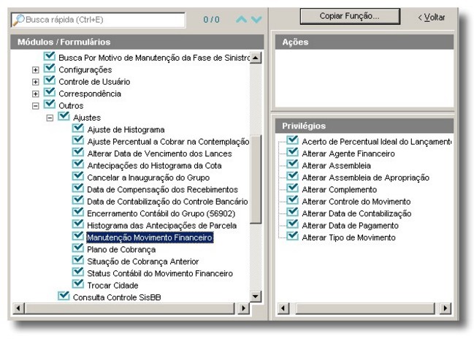
Task: Click Privilégios horizontal scrollbar thumb
Action: tap(365, 308)
